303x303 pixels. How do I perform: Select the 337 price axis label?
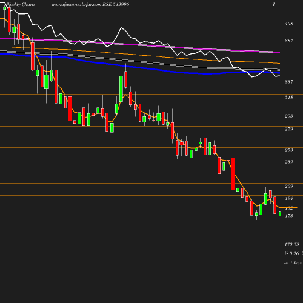tap(288, 82)
